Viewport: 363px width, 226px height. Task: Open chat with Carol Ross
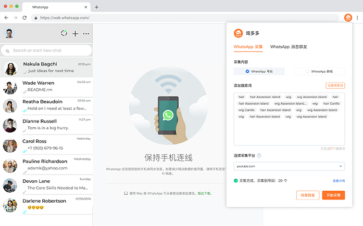(x=46, y=145)
